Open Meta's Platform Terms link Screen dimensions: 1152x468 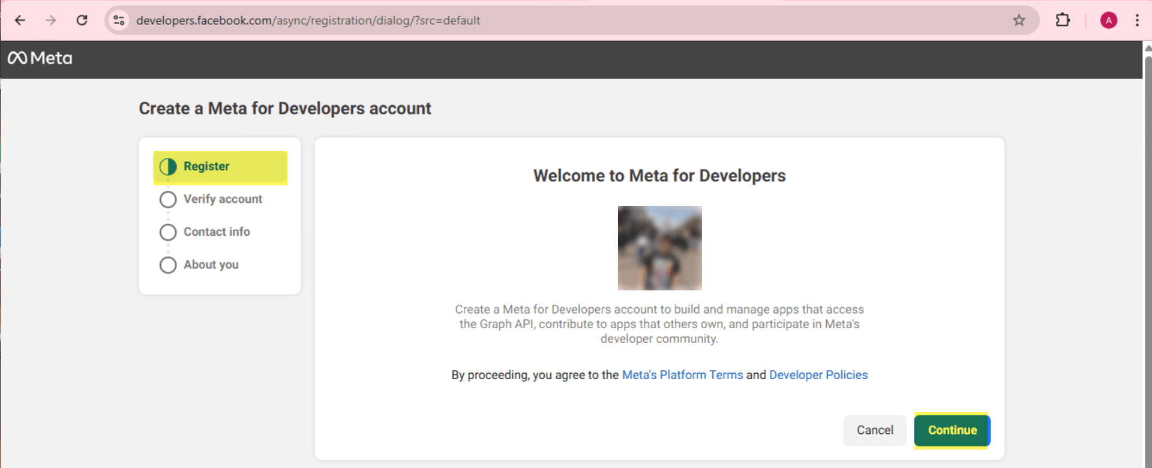[x=682, y=375]
